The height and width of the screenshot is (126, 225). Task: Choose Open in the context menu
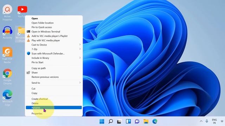click(54, 19)
